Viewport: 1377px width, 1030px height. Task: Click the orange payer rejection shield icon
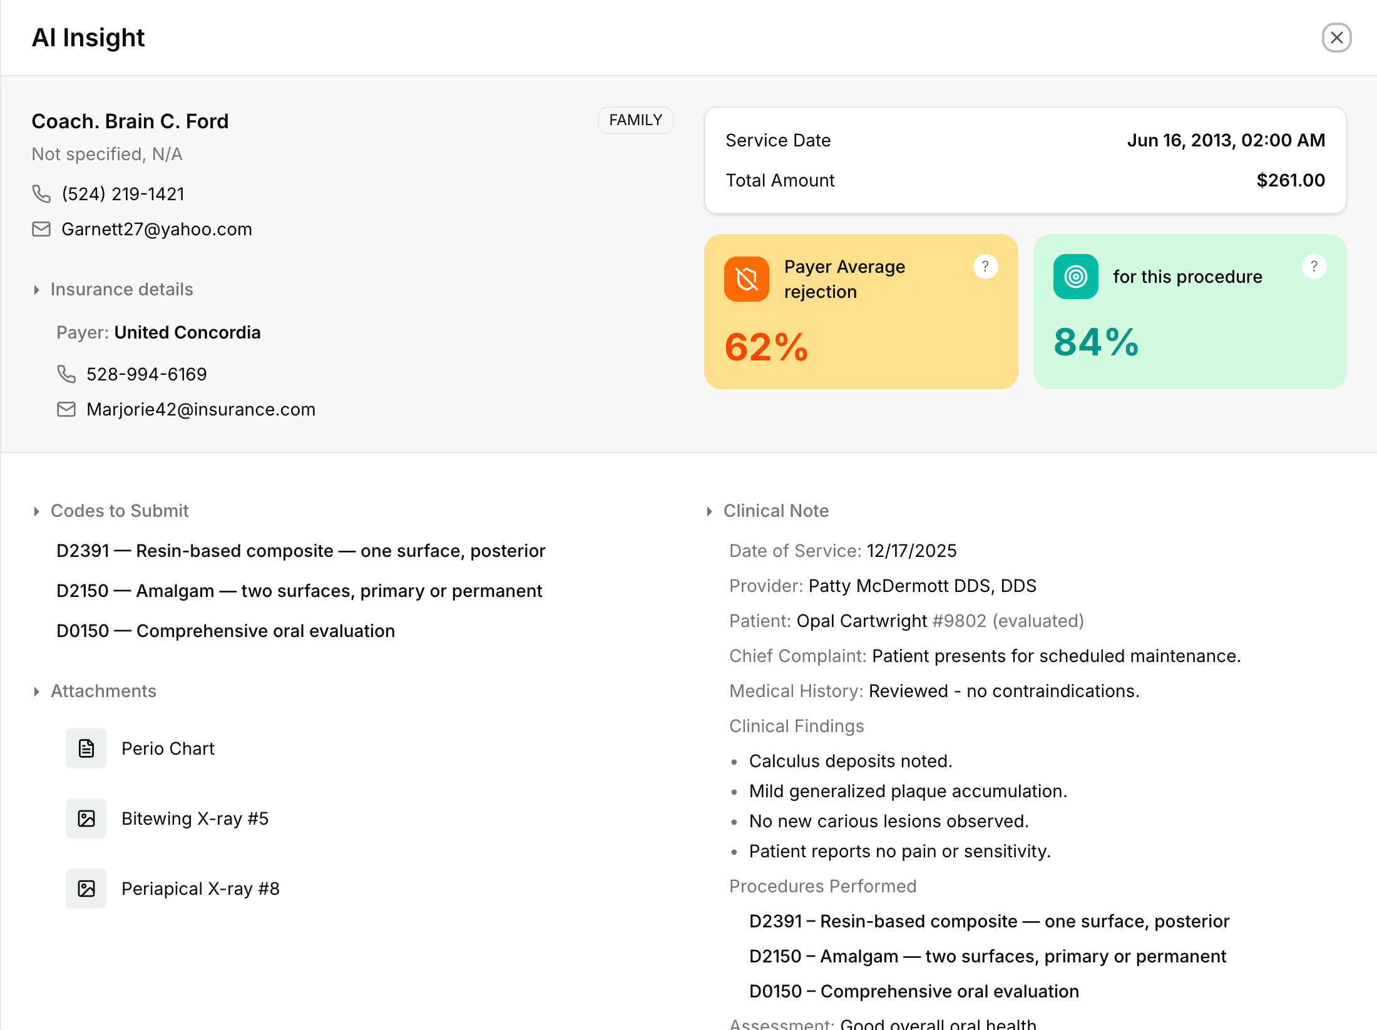coord(747,279)
